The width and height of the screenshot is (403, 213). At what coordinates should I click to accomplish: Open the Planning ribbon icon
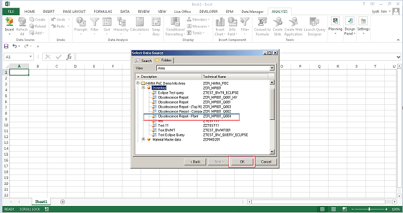coord(335,26)
